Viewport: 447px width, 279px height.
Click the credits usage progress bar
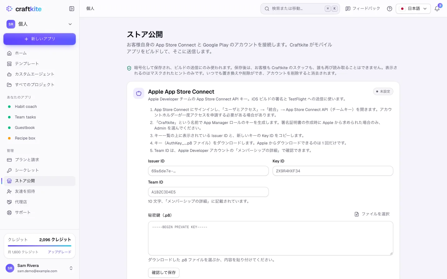tap(39, 246)
